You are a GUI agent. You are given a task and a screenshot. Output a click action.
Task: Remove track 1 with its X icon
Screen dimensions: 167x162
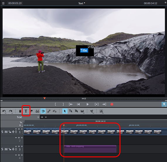click(22, 129)
